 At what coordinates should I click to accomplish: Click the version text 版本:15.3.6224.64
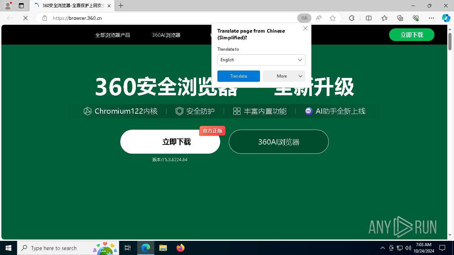pos(170,160)
